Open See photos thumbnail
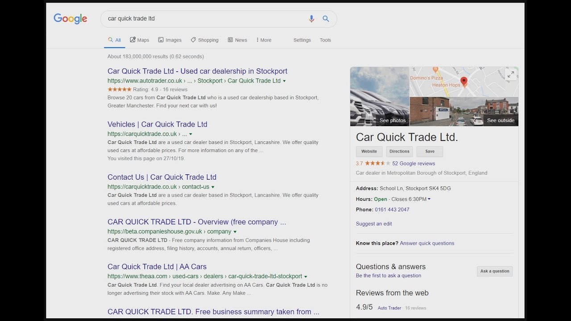Screen dimensions: 571x321 coord(380,96)
